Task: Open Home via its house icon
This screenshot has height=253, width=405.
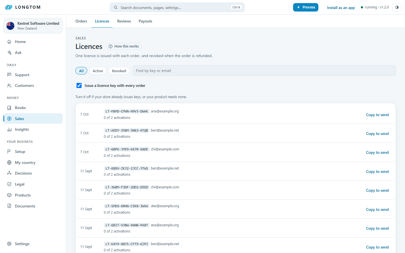Action: (9, 42)
